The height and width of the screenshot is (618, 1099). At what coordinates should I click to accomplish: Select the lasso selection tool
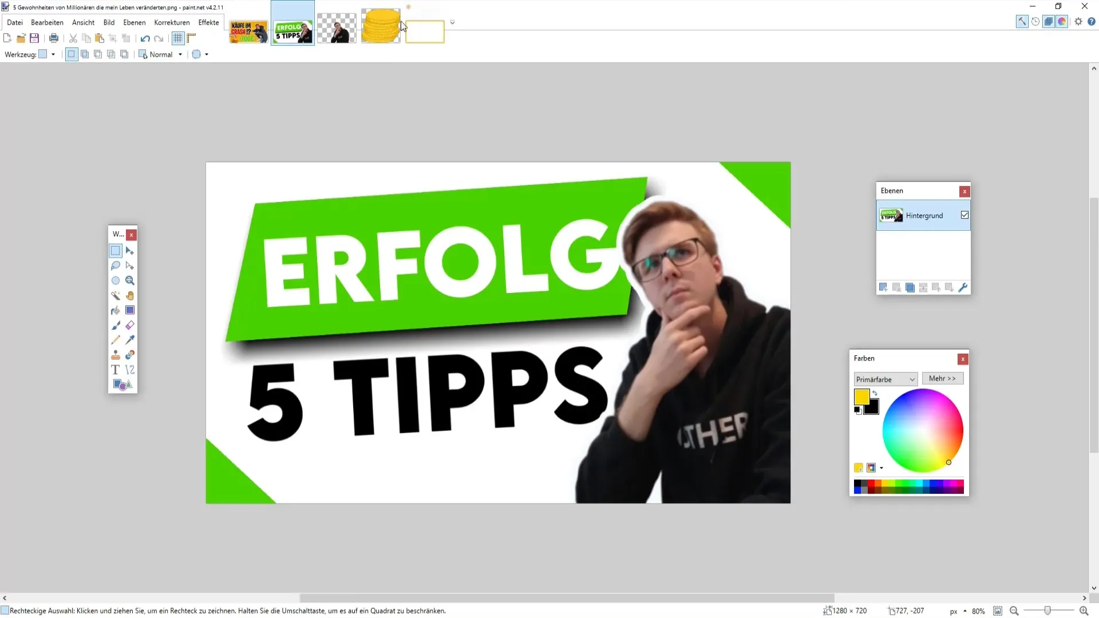116,266
